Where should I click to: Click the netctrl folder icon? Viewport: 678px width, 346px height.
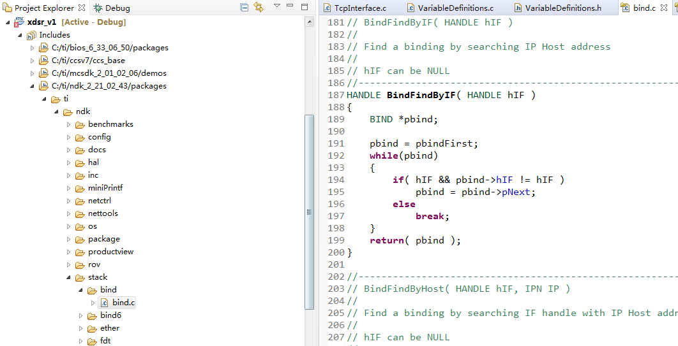click(80, 201)
